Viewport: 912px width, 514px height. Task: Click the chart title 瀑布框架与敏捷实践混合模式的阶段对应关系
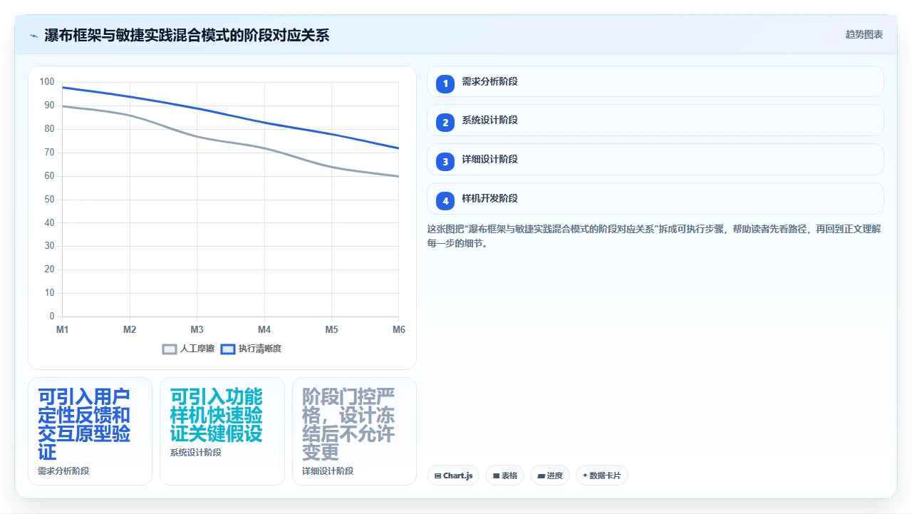[187, 35]
